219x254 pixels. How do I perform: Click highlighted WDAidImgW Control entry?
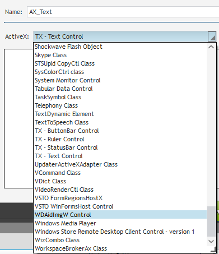coord(120,215)
